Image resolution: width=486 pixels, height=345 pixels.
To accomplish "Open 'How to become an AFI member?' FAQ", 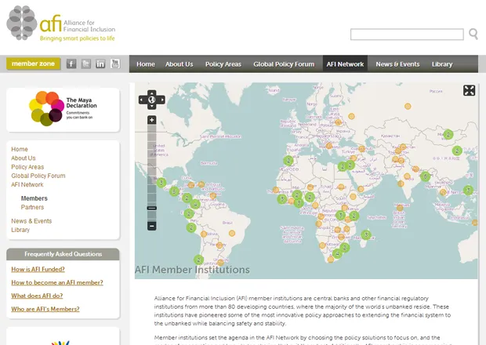I will 57,282.
